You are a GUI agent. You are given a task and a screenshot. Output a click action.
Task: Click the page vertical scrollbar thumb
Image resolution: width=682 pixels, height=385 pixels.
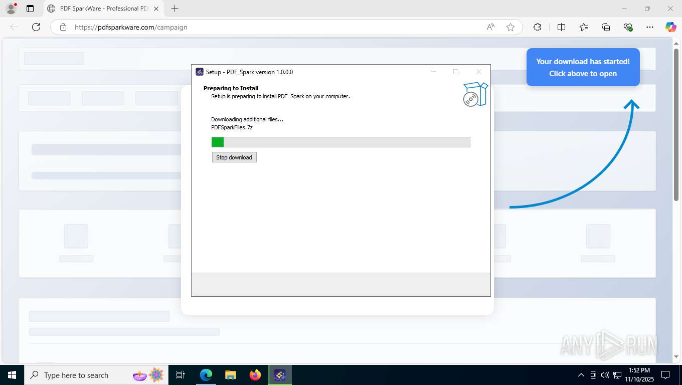pyautogui.click(x=676, y=125)
